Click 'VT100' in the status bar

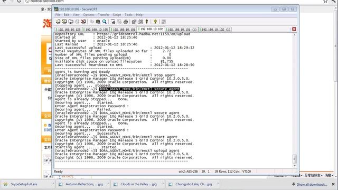[x=247, y=172]
